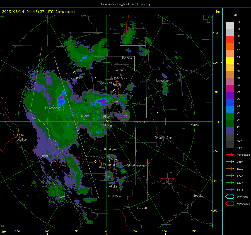Click the magenta 18TS arrow legend icon
The width and height of the screenshot is (251, 235).
pos(230,190)
